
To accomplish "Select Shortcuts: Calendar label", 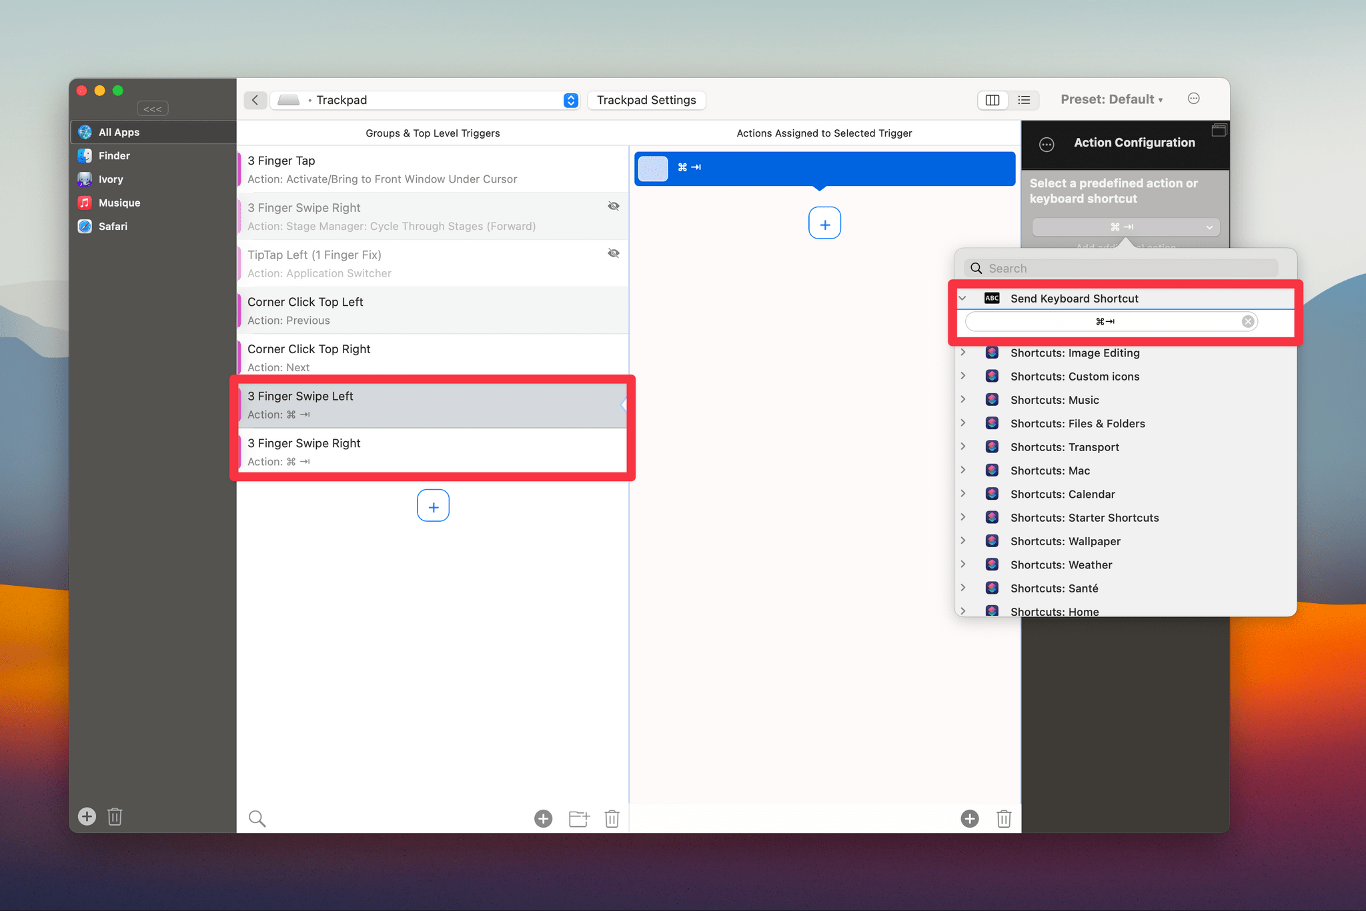I will [1063, 494].
